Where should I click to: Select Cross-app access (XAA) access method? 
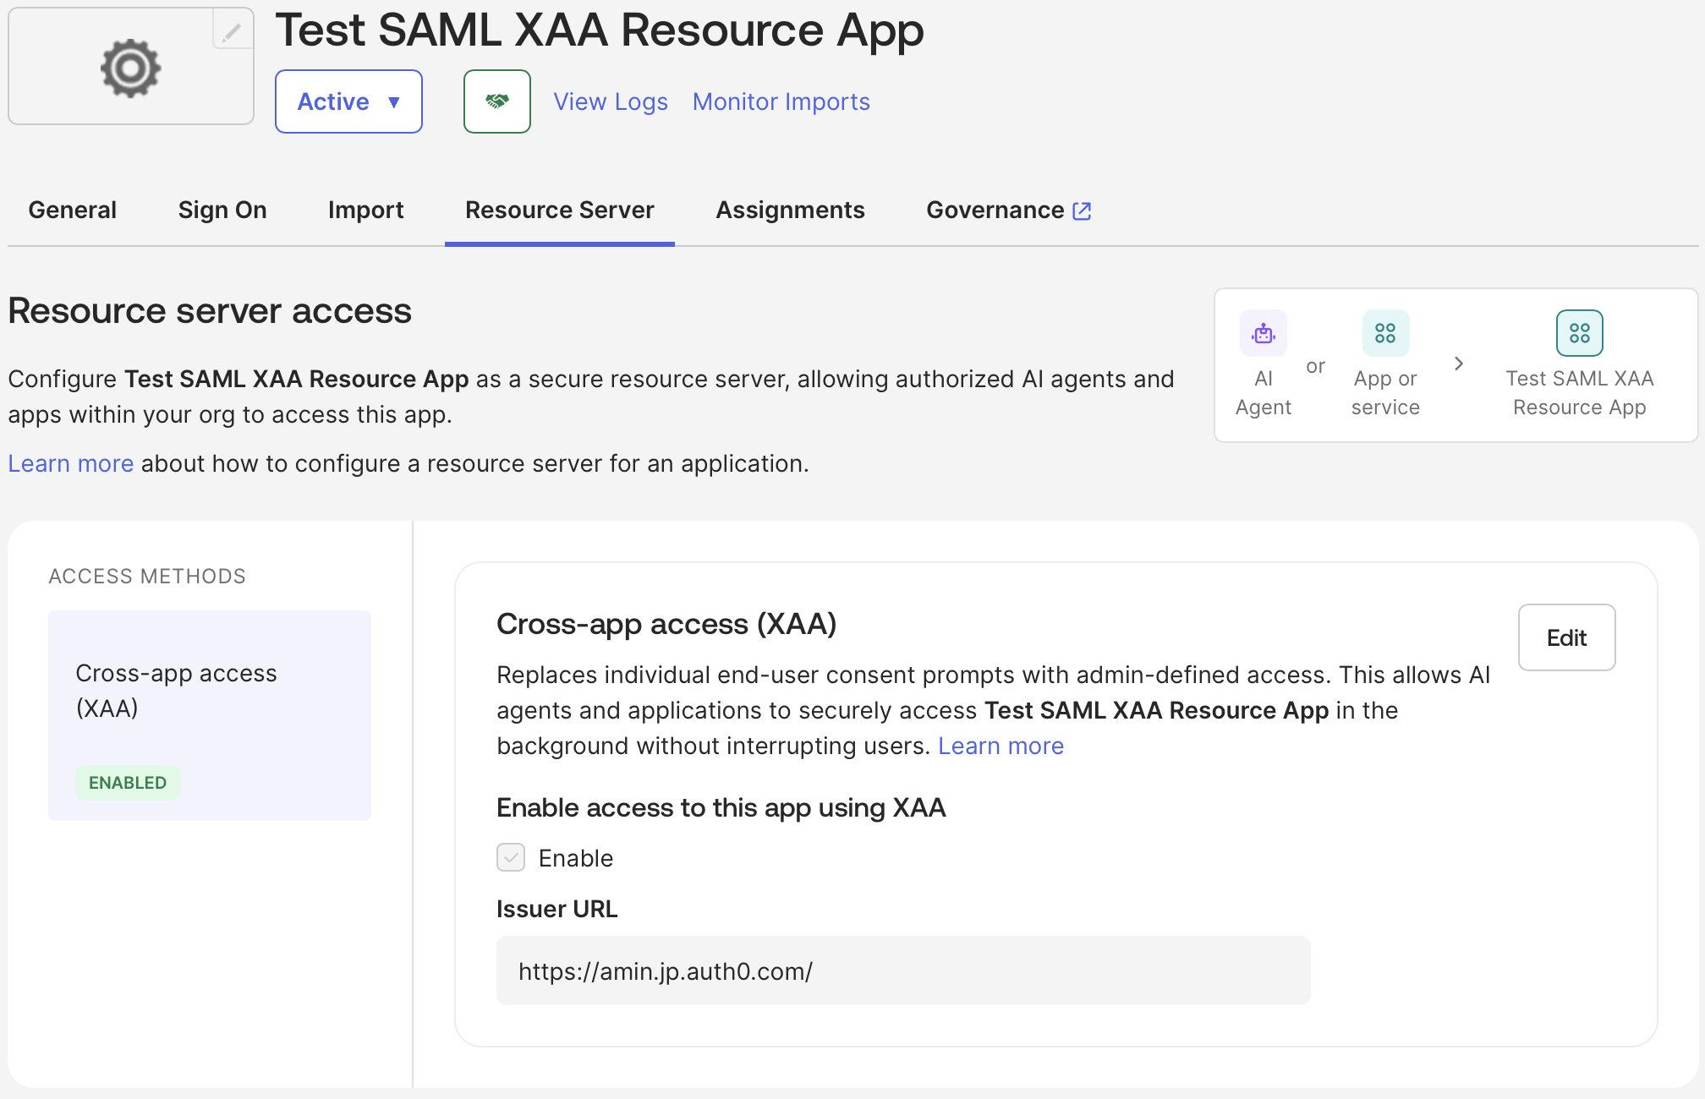[x=210, y=715]
